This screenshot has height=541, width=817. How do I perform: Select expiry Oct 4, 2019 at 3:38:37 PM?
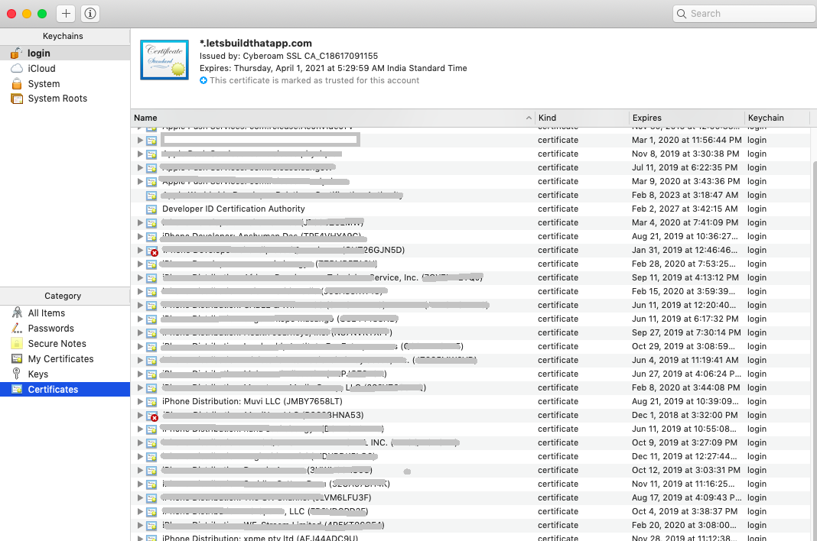pyautogui.click(x=685, y=511)
